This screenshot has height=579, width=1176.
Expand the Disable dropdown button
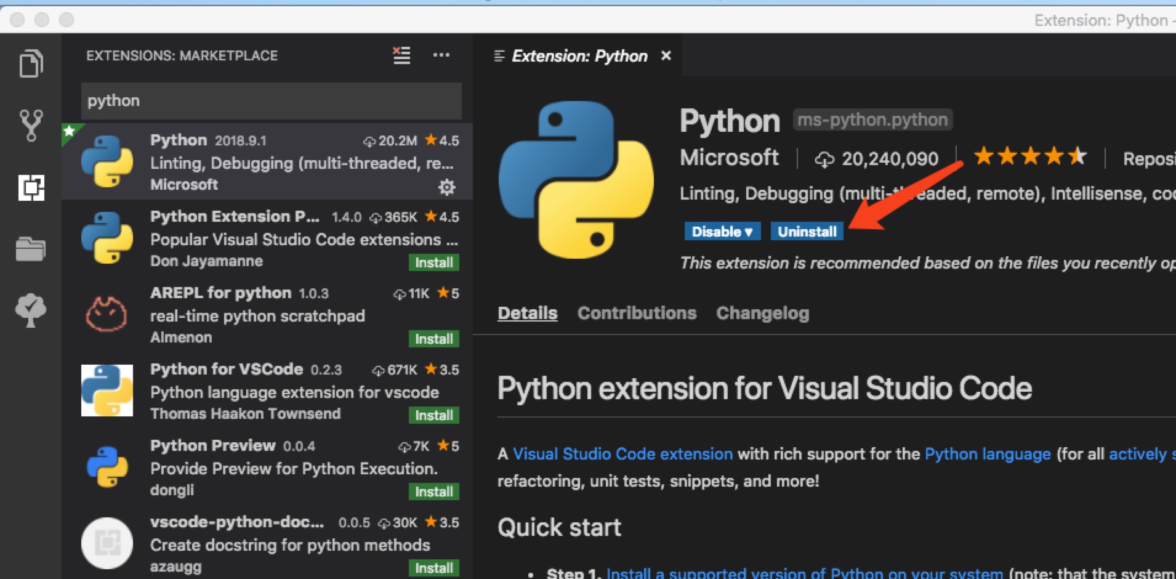click(x=722, y=232)
